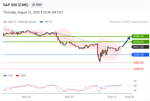Click the S&P 500 (CME) chart title

point(16,5)
